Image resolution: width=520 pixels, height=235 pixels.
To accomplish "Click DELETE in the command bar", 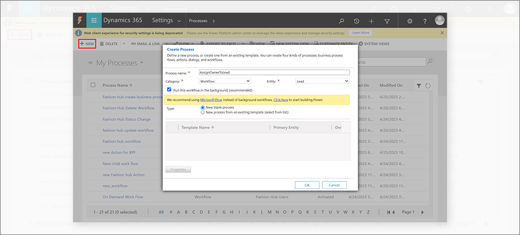I will pyautogui.click(x=109, y=44).
